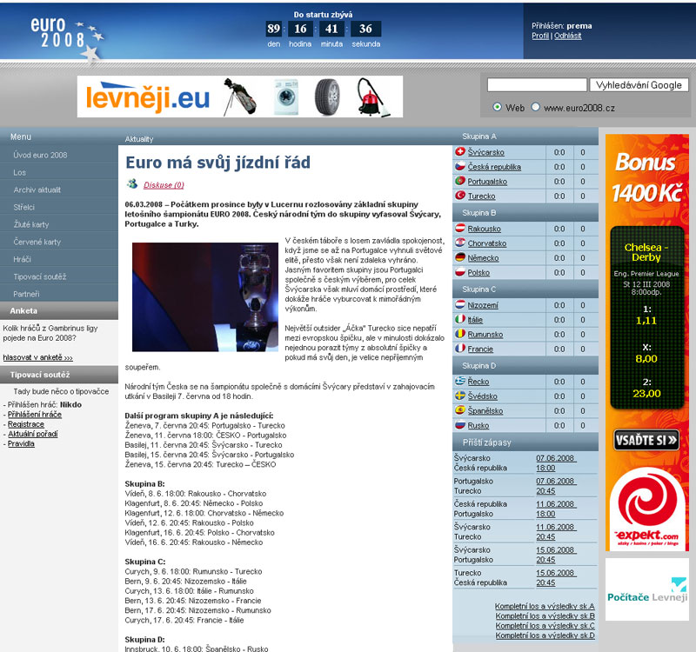
Task: Open Kompletní los a výsledky sk.B link
Action: (x=545, y=616)
